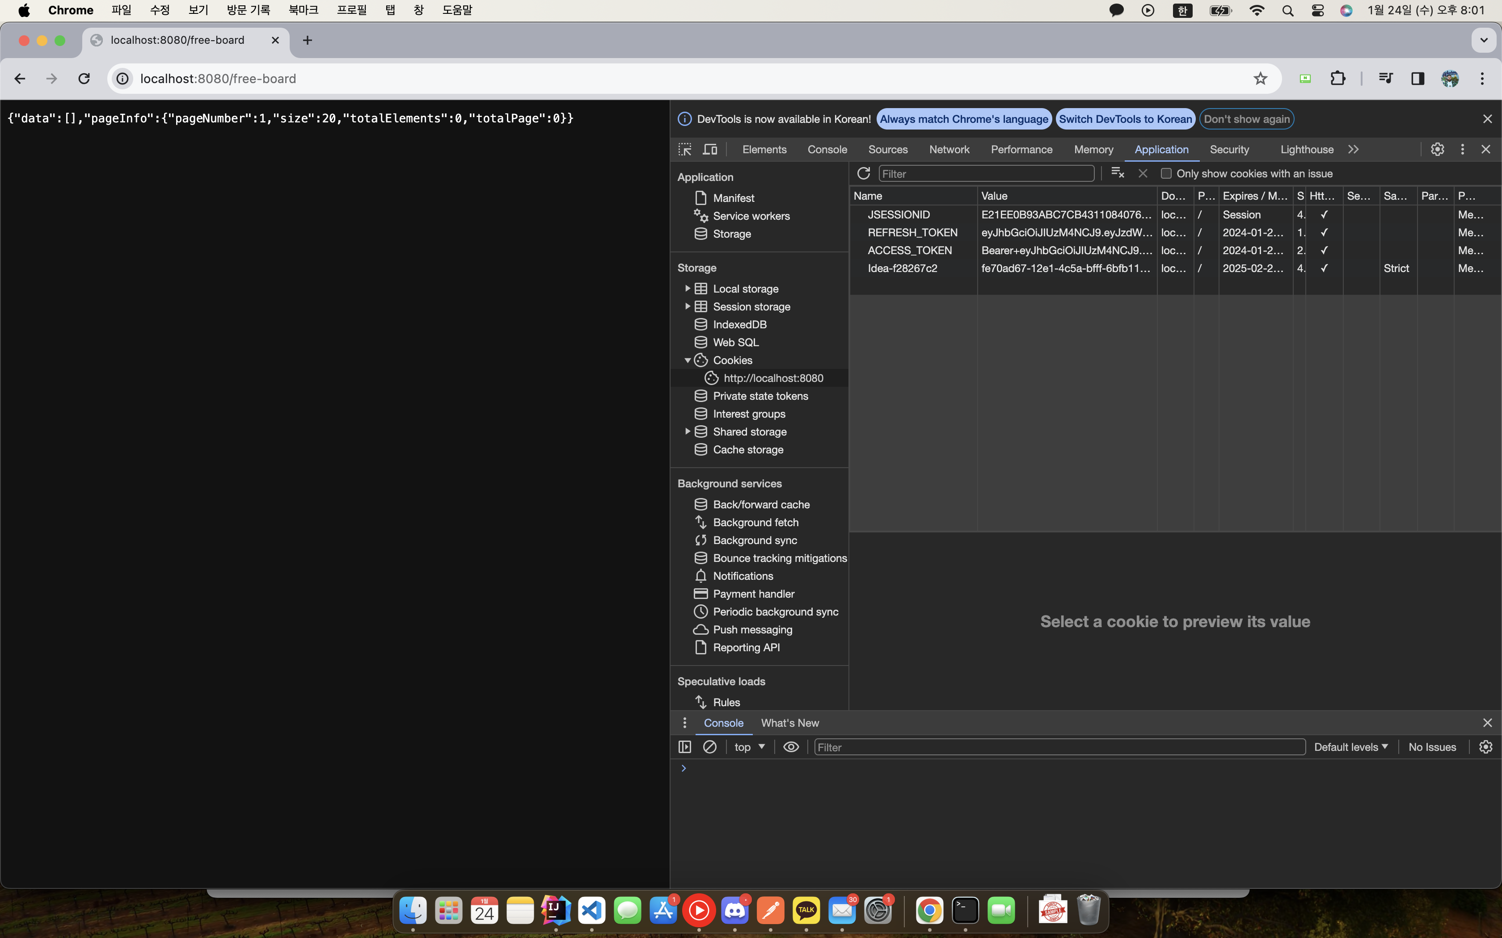The width and height of the screenshot is (1502, 938).
Task: Click the Don't show again button
Action: point(1246,119)
